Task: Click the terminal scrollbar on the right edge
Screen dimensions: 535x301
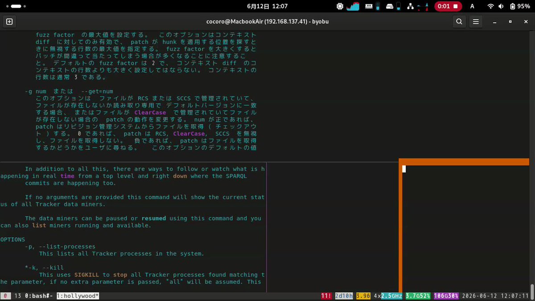Action: pyautogui.click(x=531, y=289)
